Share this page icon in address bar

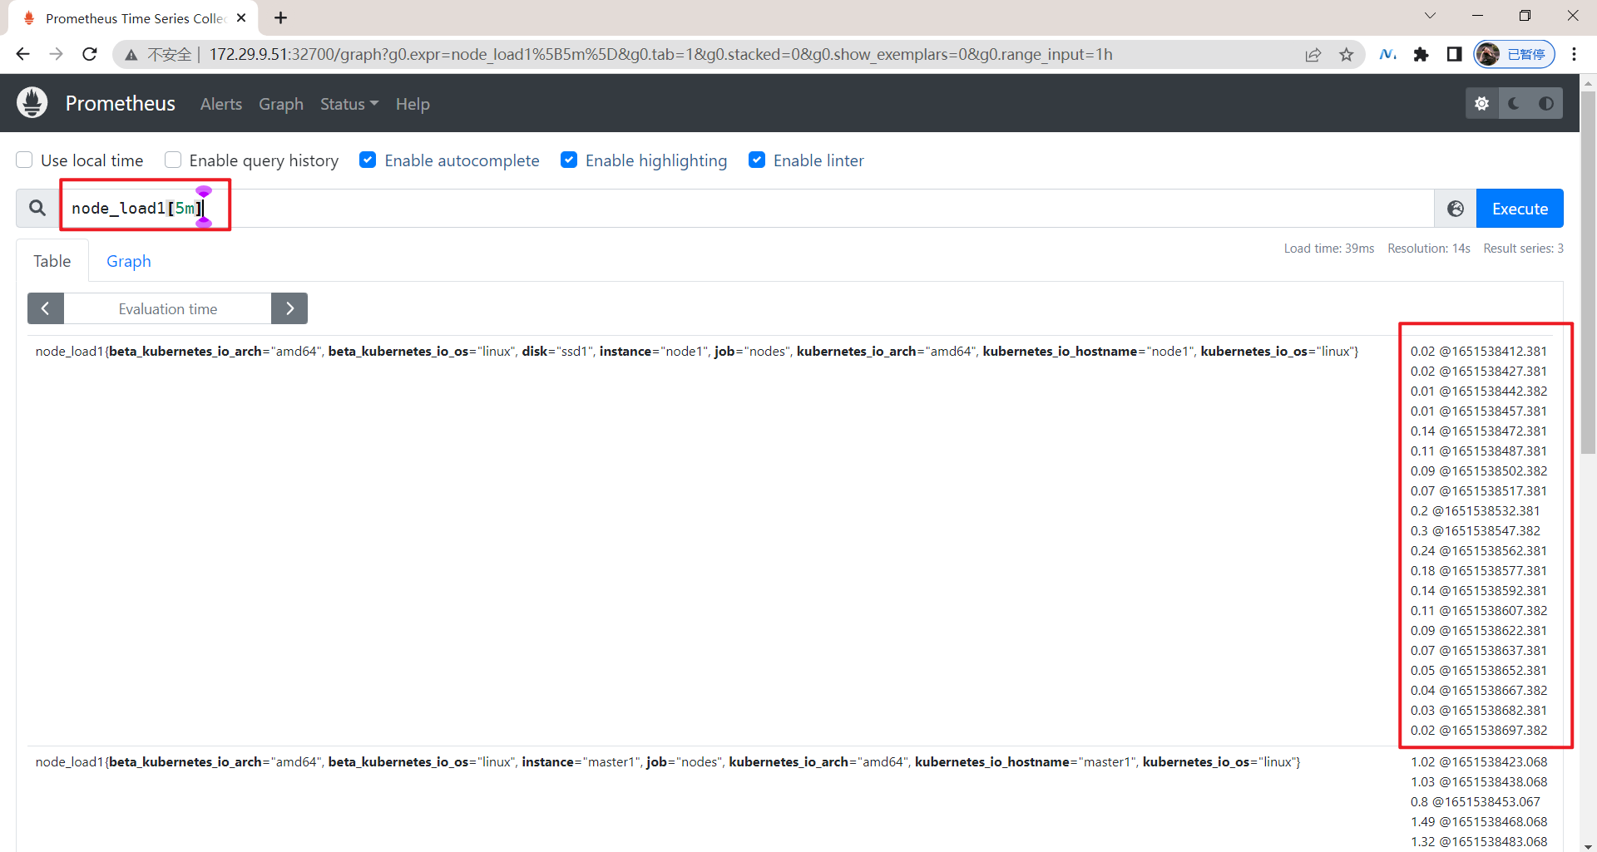pyautogui.click(x=1313, y=55)
